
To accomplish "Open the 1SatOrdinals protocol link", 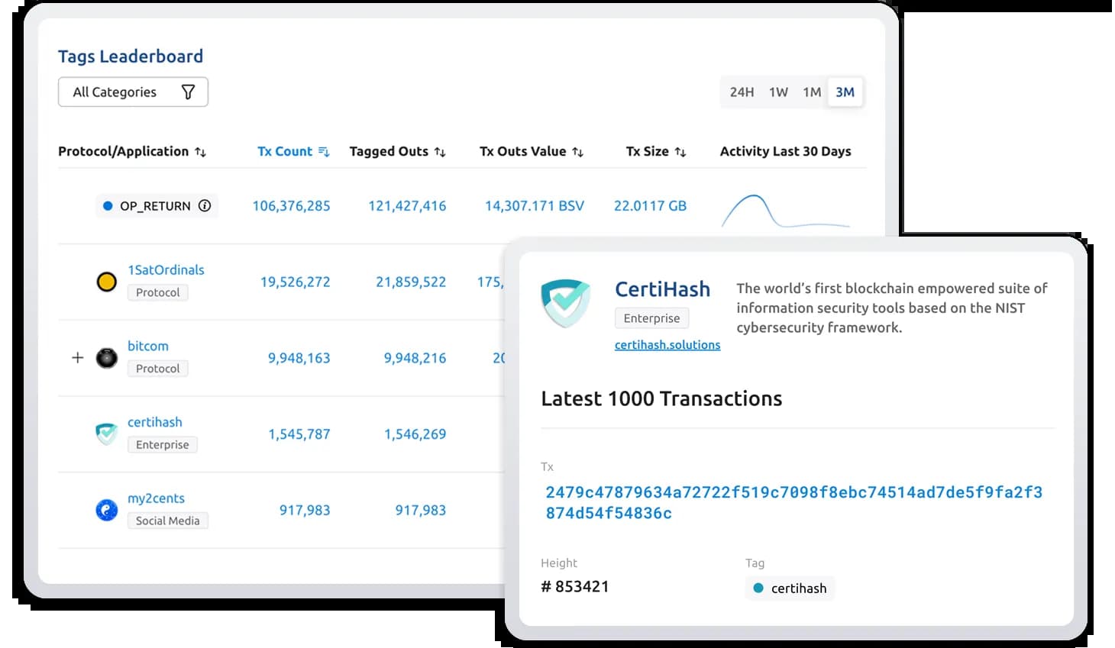I will pos(166,269).
